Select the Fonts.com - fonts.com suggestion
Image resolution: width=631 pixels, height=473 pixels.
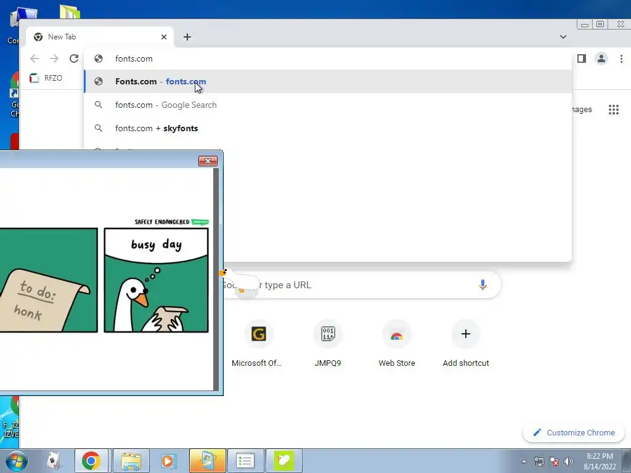(328, 81)
